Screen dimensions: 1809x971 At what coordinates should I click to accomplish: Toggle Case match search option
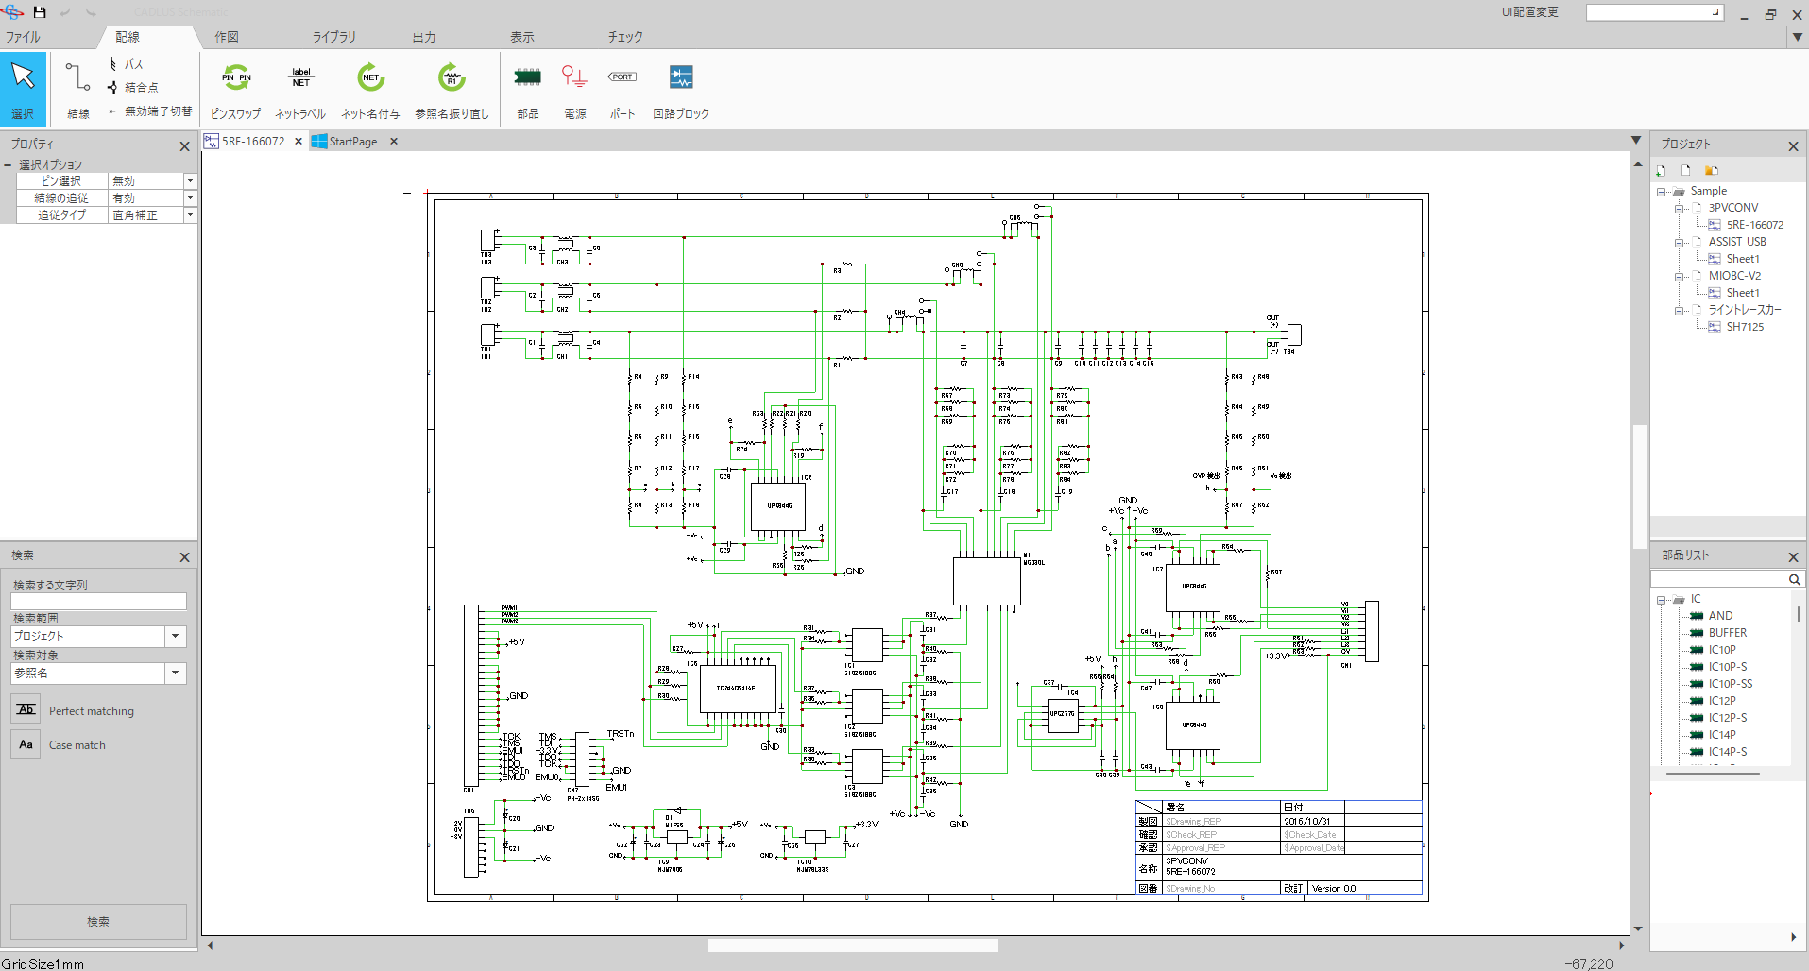pyautogui.click(x=26, y=744)
